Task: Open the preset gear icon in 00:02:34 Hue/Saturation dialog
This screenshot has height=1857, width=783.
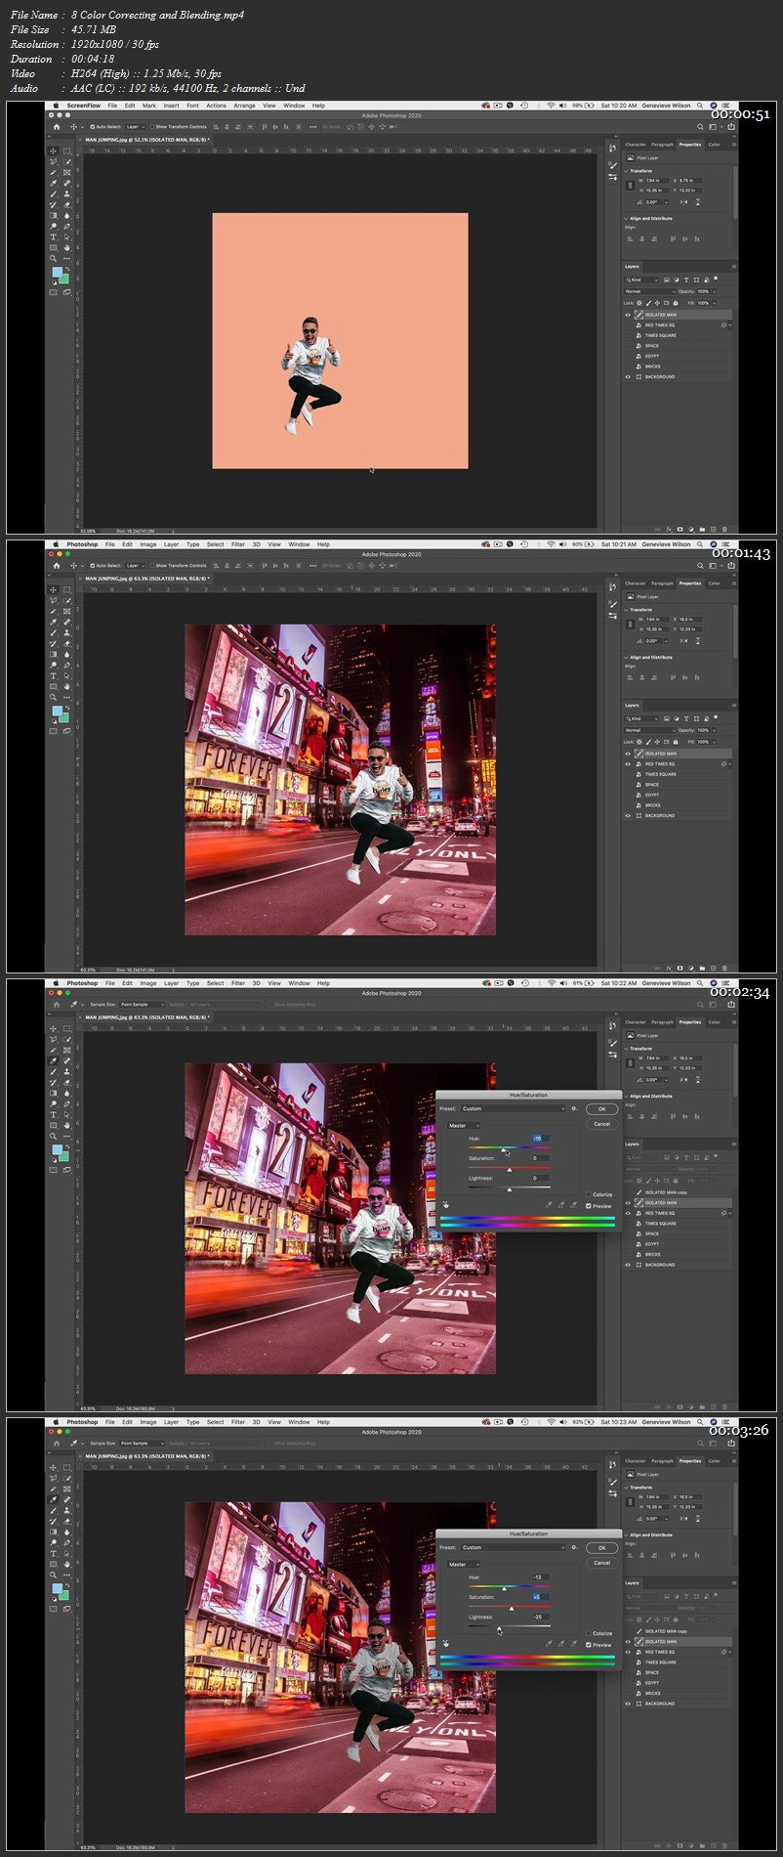Action: 574,1108
